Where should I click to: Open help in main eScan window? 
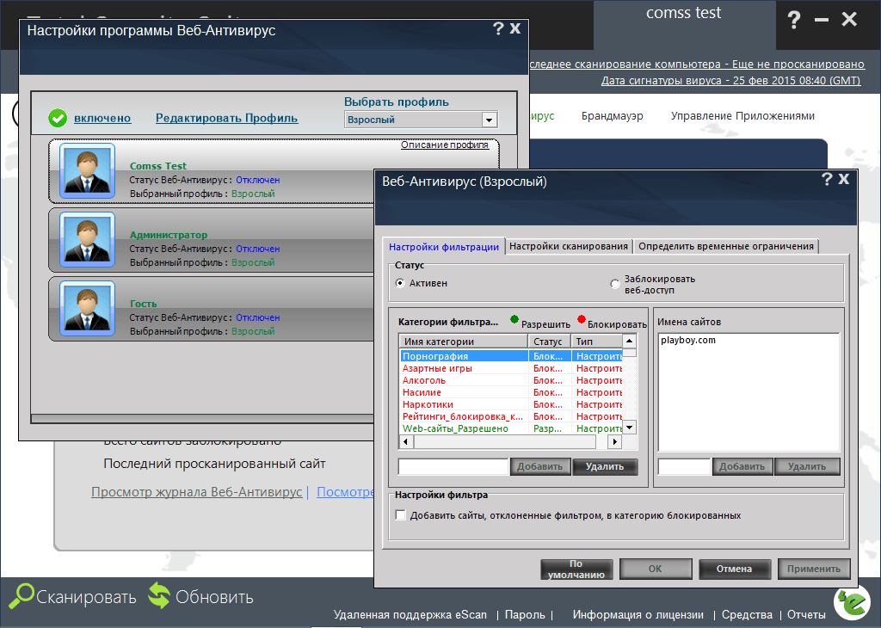[794, 21]
